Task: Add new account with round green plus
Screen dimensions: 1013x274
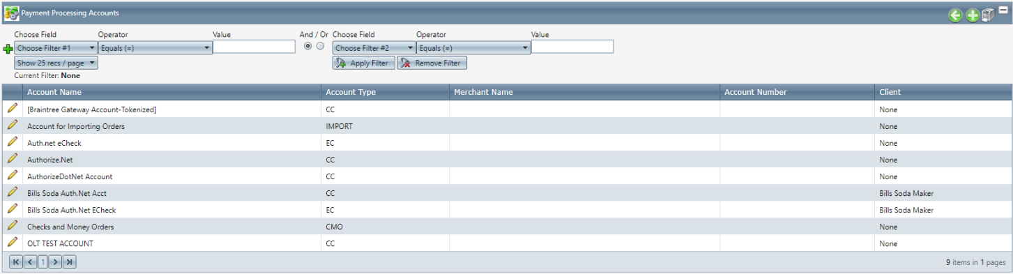Action: [x=972, y=15]
